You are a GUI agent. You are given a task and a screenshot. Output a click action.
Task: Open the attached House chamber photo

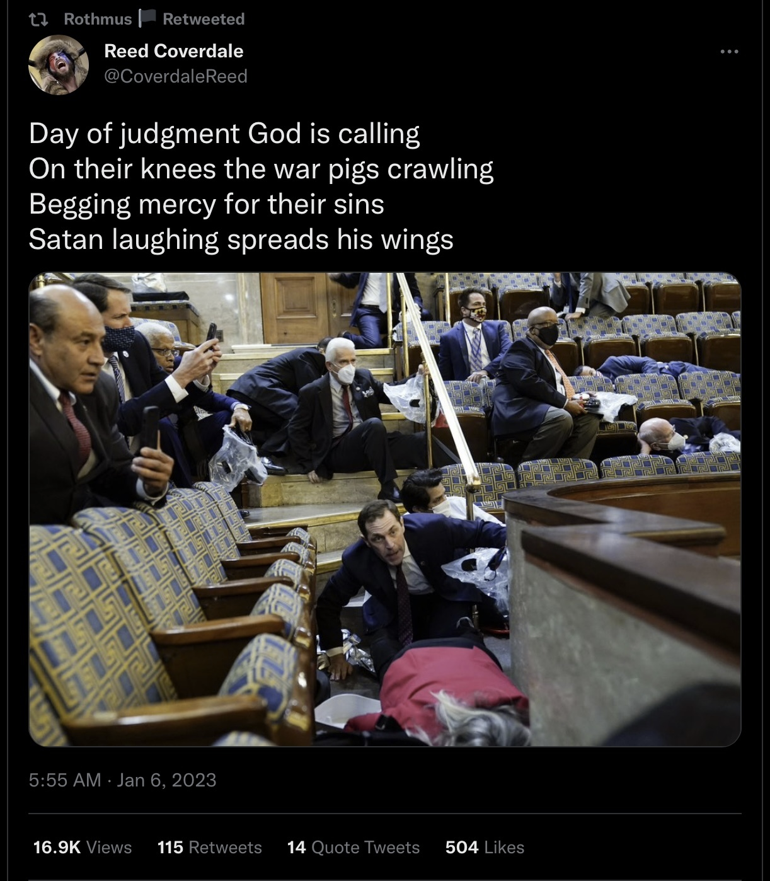(x=385, y=509)
